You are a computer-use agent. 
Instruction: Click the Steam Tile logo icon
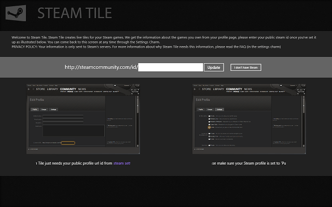tap(16, 13)
